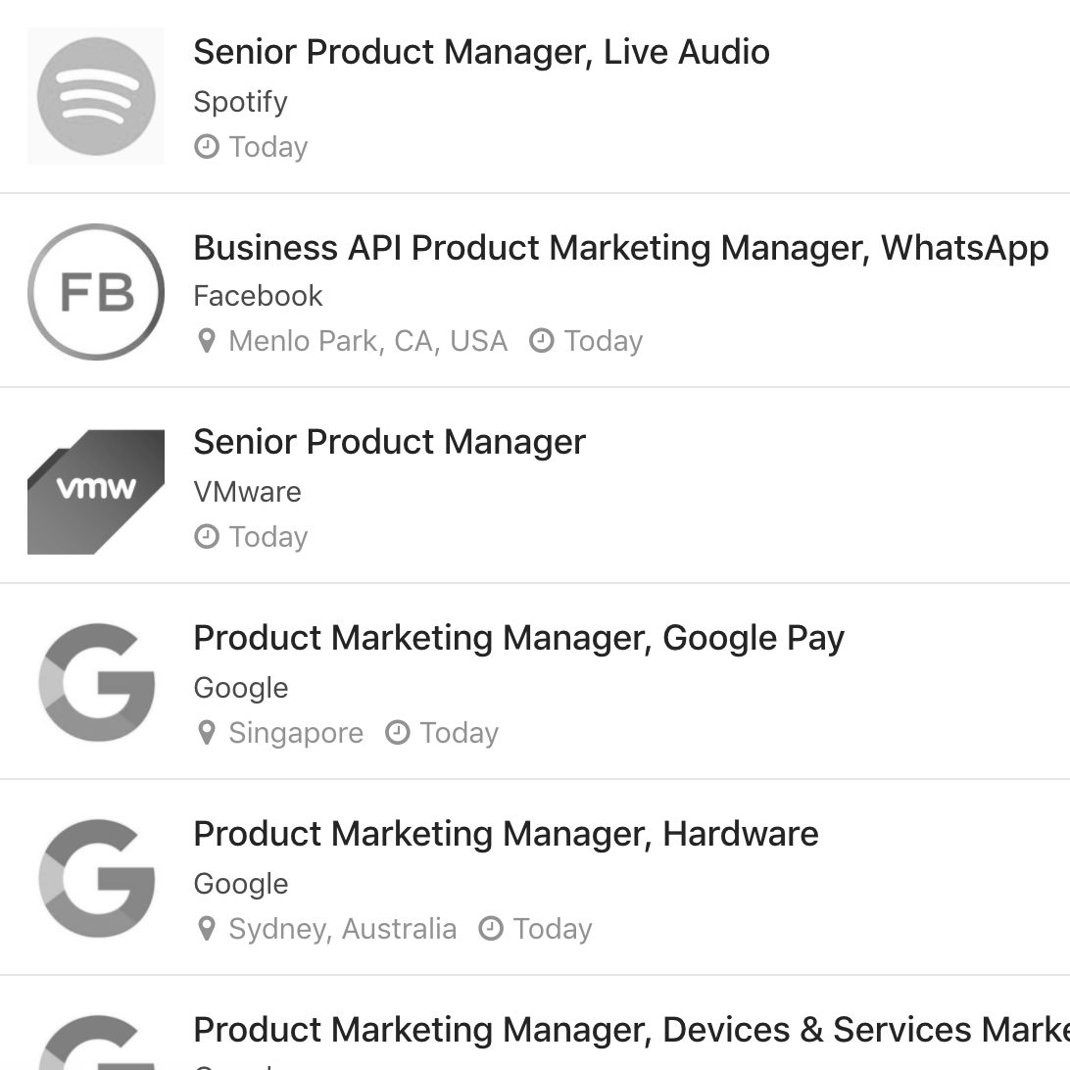The width and height of the screenshot is (1070, 1070).
Task: Open the Business API Product Marketing Manager job
Action: coord(621,248)
